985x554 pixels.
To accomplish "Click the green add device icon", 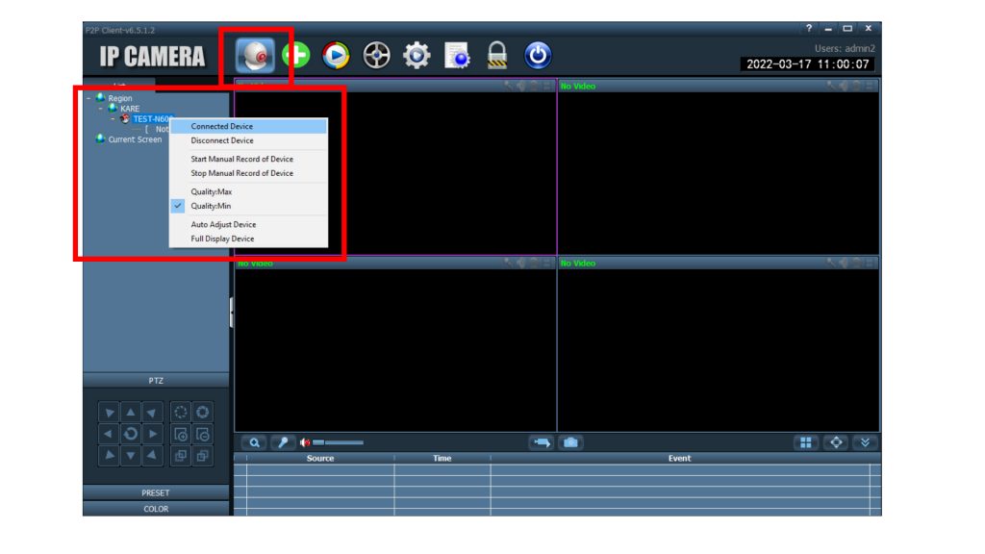I will pos(295,56).
